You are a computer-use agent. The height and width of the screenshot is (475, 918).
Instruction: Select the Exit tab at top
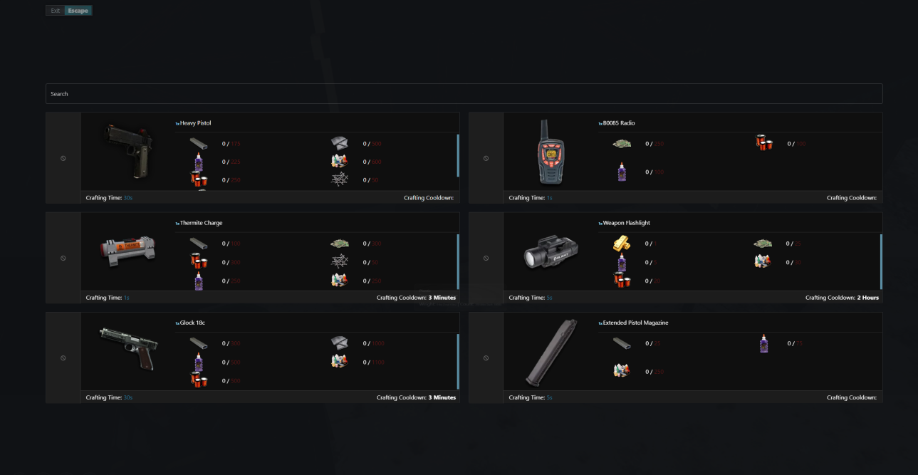56,11
